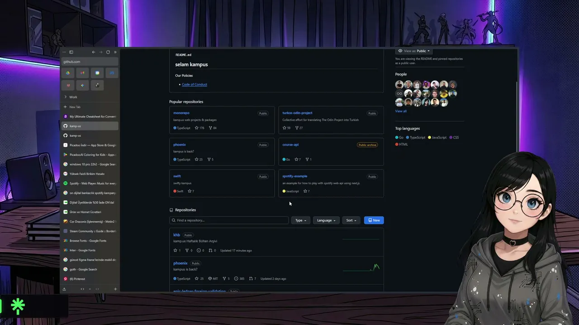Open New Tab in the sidebar
The width and height of the screenshot is (579, 325).
tap(90, 107)
